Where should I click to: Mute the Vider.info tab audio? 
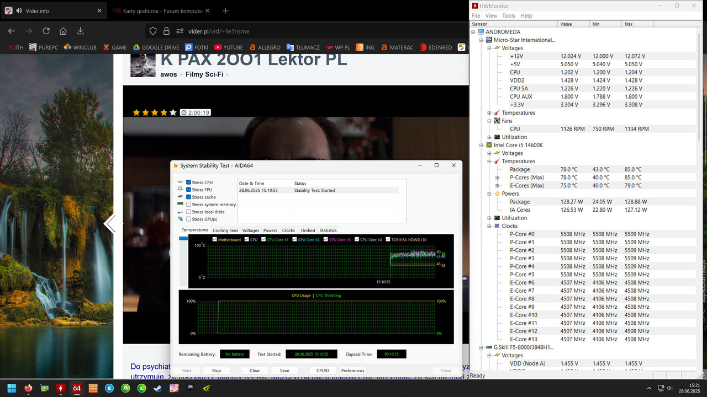point(19,10)
